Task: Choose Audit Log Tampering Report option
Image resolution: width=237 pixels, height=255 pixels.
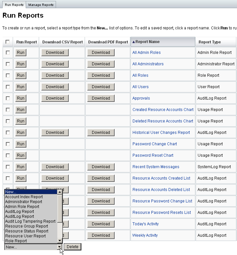Action: pyautogui.click(x=31, y=221)
